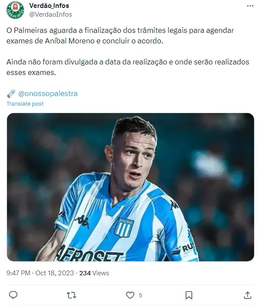The height and width of the screenshot is (306, 258).
Task: Open the 9:47 PM timestamp
Action: click(x=18, y=273)
